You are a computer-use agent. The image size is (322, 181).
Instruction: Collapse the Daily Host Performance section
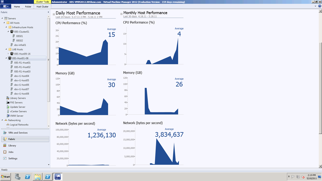point(54,14)
